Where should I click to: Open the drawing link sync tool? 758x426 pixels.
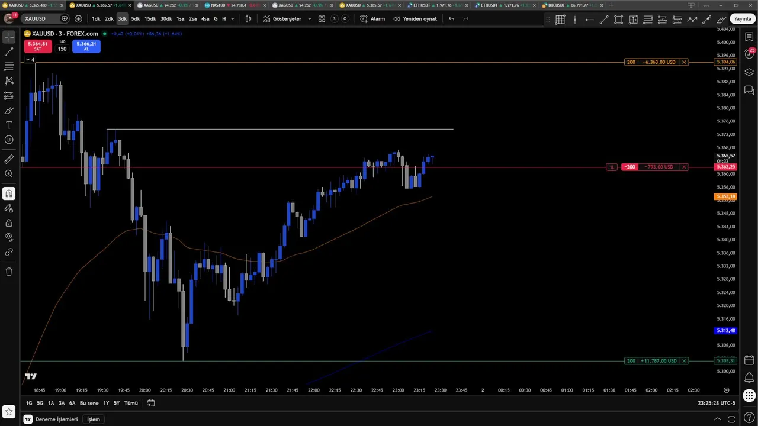coord(9,252)
